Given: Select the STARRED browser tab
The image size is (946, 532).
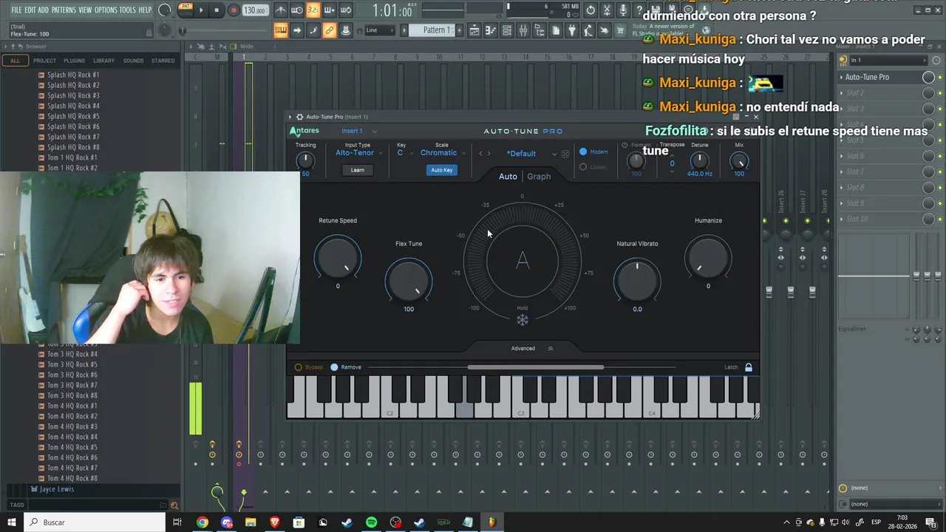Looking at the screenshot, I should pos(163,61).
